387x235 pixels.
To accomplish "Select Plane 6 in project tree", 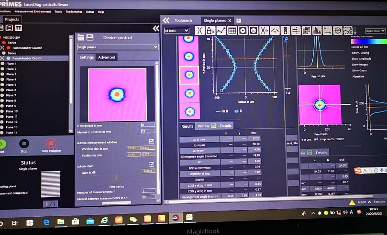I will (11, 90).
